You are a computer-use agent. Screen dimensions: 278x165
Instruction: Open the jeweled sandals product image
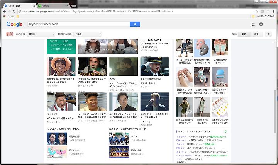click(185, 77)
